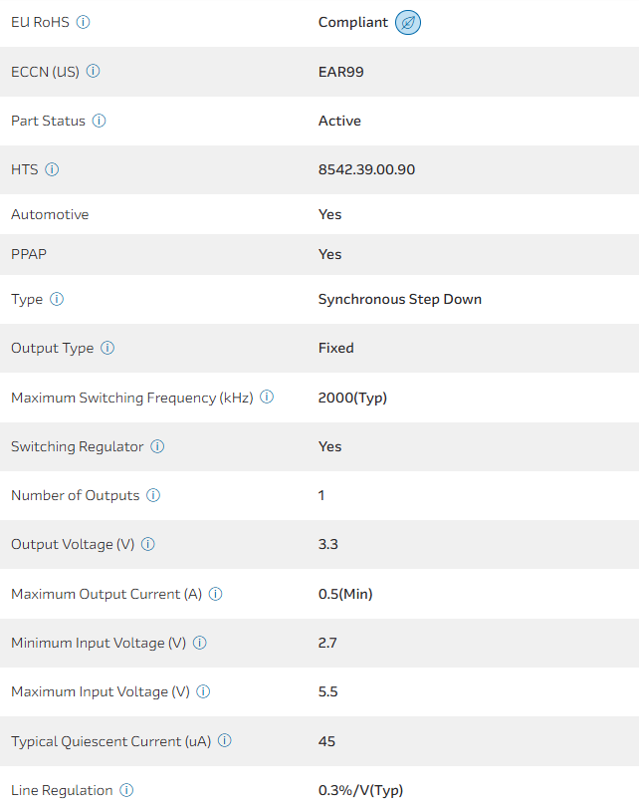Click the EAR99 value text
The image size is (639, 806).
point(341,72)
